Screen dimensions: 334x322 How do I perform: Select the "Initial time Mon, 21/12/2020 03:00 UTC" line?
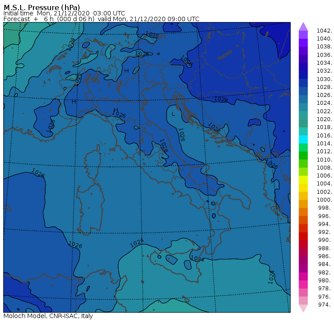(64, 13)
